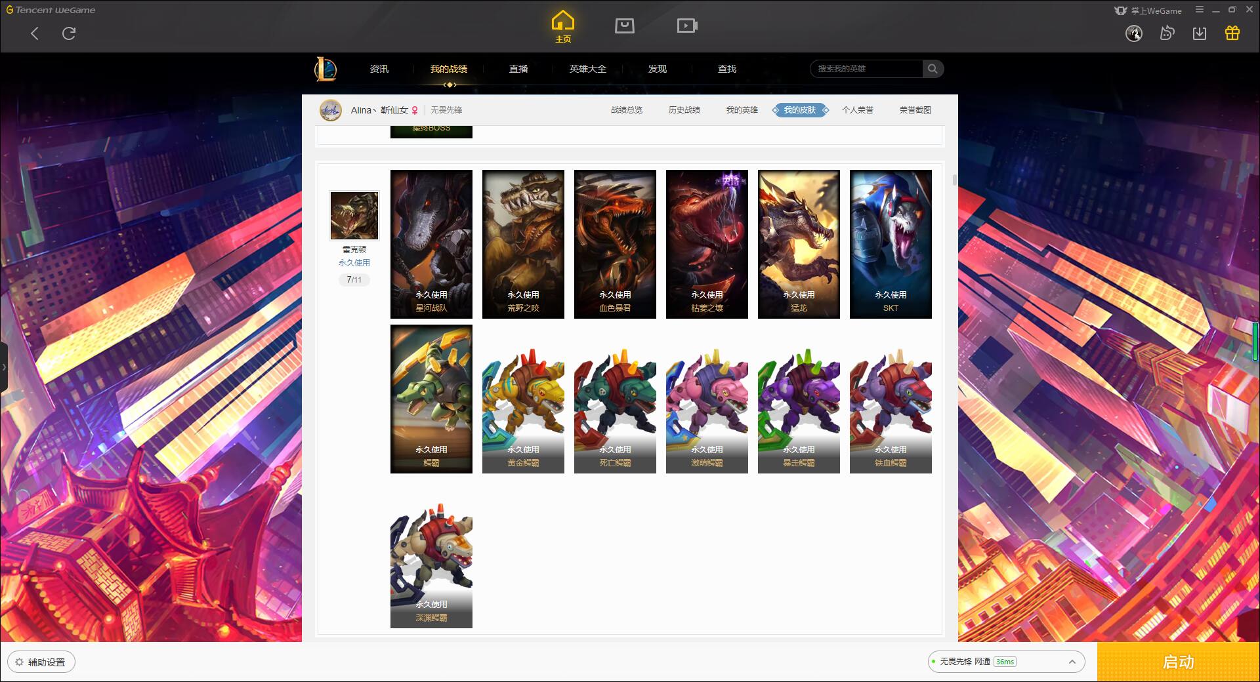Open the 血色暴君 skin card
The image size is (1260, 682).
(x=615, y=244)
